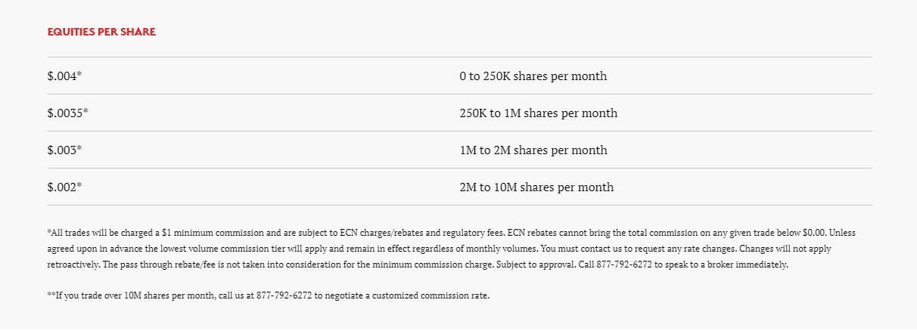Click the 250K to 1M shares tier
Viewport: 917px width, 331px height.
538,113
